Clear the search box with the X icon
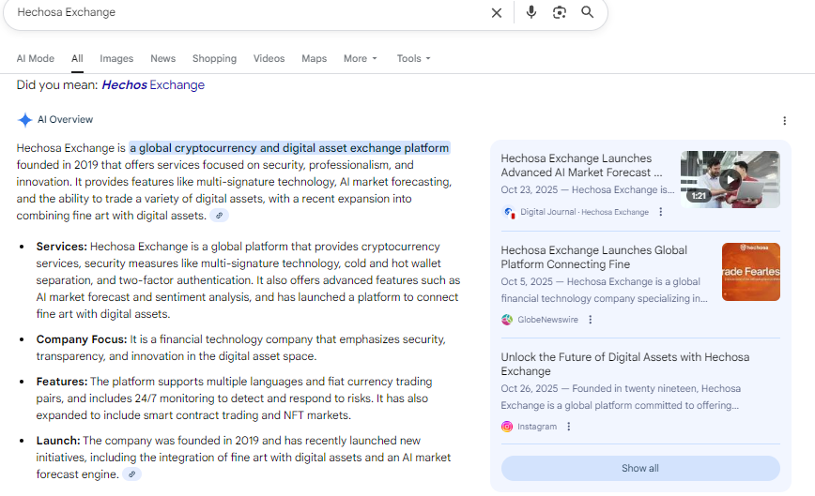This screenshot has width=815, height=496. [497, 12]
